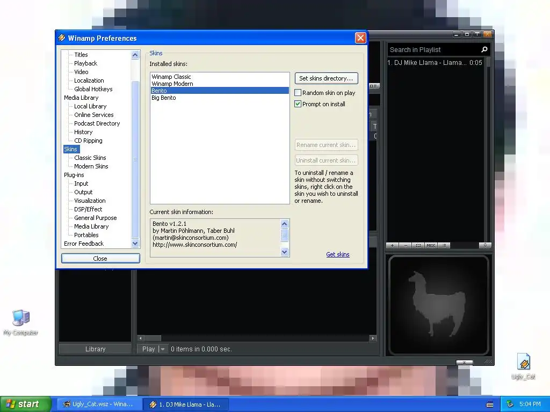Click the playlist select button

(418, 245)
